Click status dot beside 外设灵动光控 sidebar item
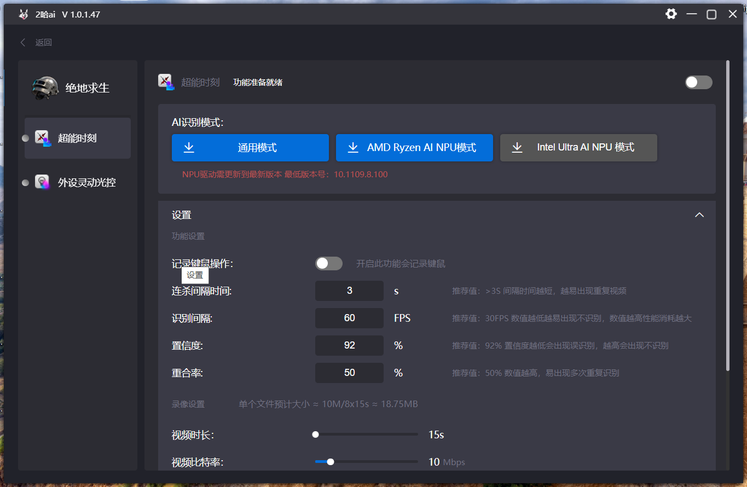Viewport: 747px width, 487px height. click(x=25, y=183)
